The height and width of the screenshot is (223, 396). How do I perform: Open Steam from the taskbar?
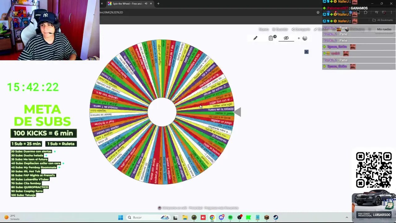(276, 217)
